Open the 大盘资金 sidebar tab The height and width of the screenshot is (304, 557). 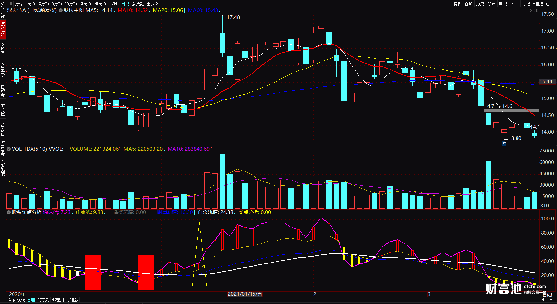[x=3, y=49]
